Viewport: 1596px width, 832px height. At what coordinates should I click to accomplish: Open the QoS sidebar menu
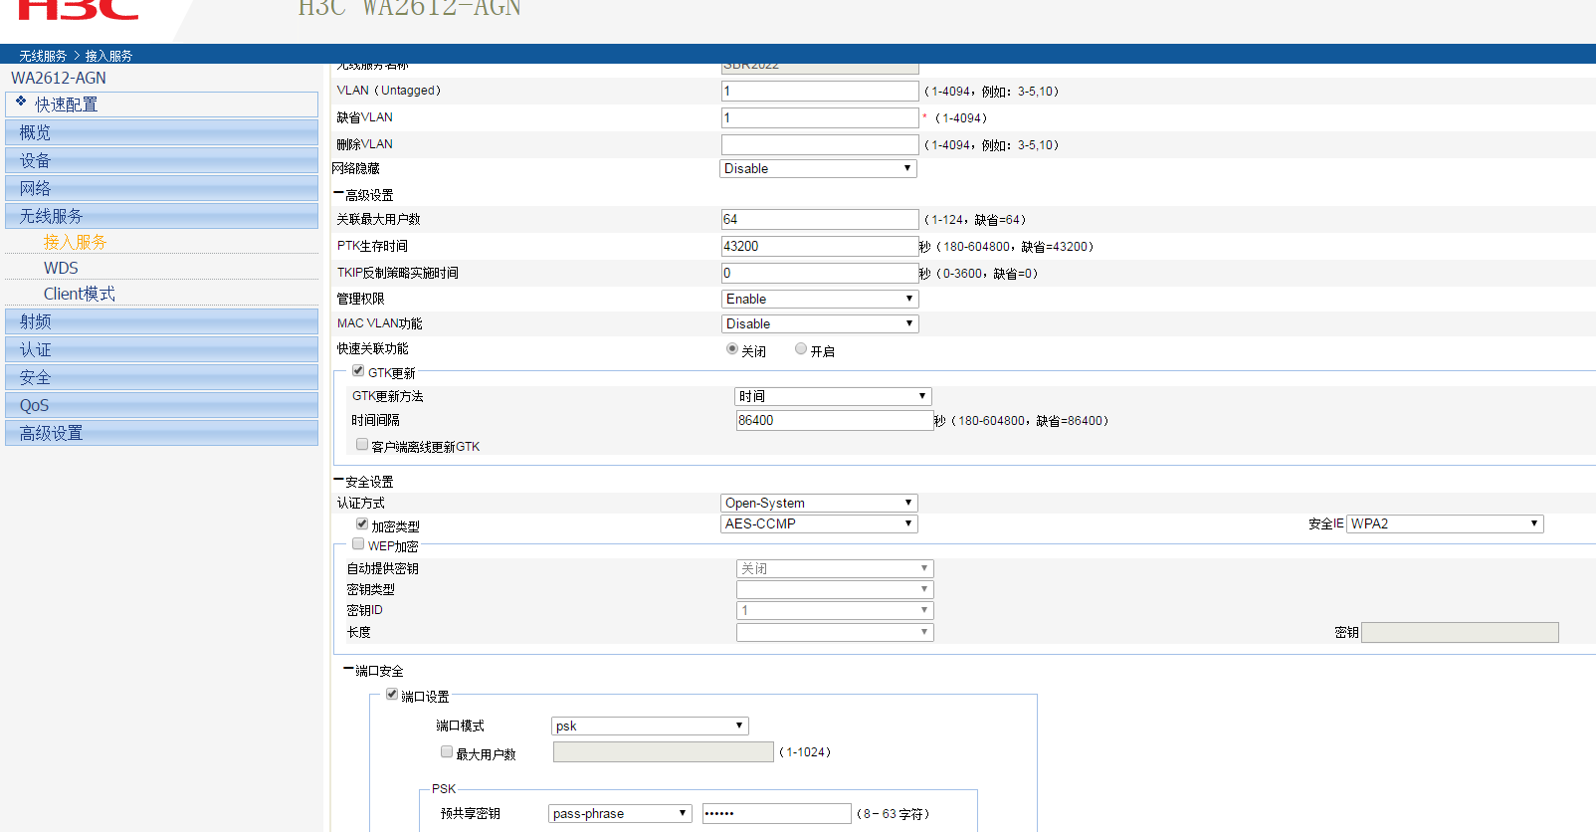(x=161, y=405)
